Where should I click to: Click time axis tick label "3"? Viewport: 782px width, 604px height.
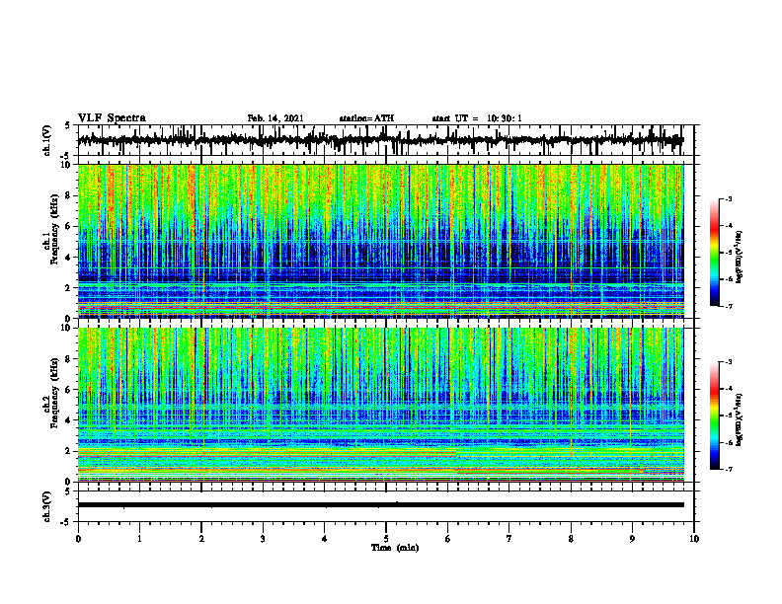263,539
